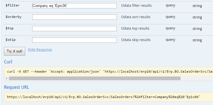
Task: Click the $top parameter name label
Action: 10,28
